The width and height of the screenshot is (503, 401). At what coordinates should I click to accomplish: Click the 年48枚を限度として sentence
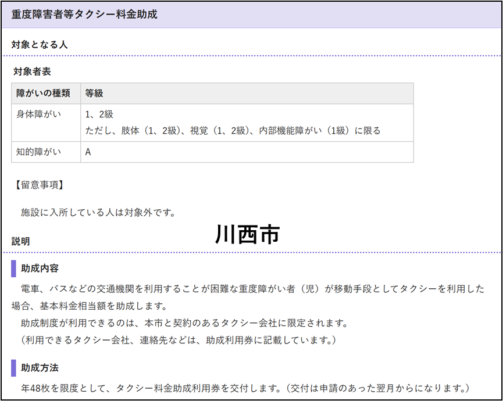pos(244,388)
